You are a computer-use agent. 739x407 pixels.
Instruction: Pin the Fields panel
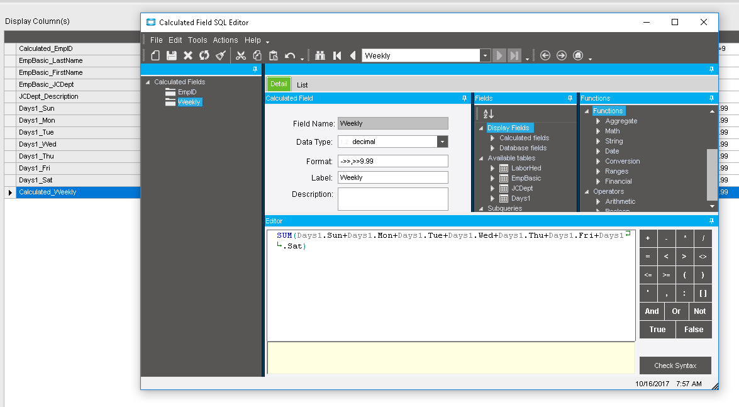coord(570,98)
